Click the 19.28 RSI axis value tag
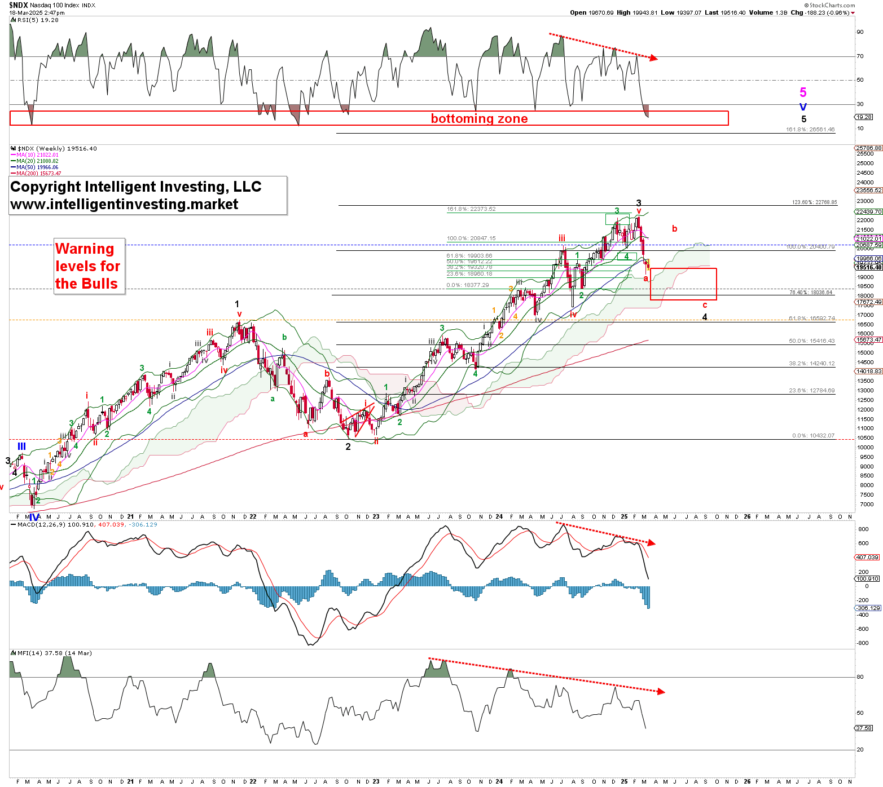Screen dimensions: 883x787 [x=864, y=117]
